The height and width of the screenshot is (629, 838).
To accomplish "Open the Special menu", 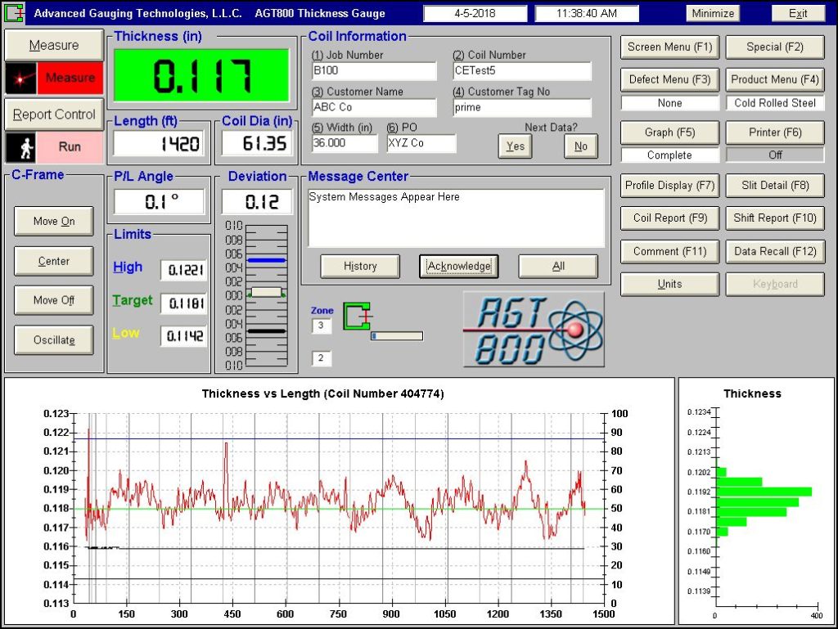I will point(774,47).
